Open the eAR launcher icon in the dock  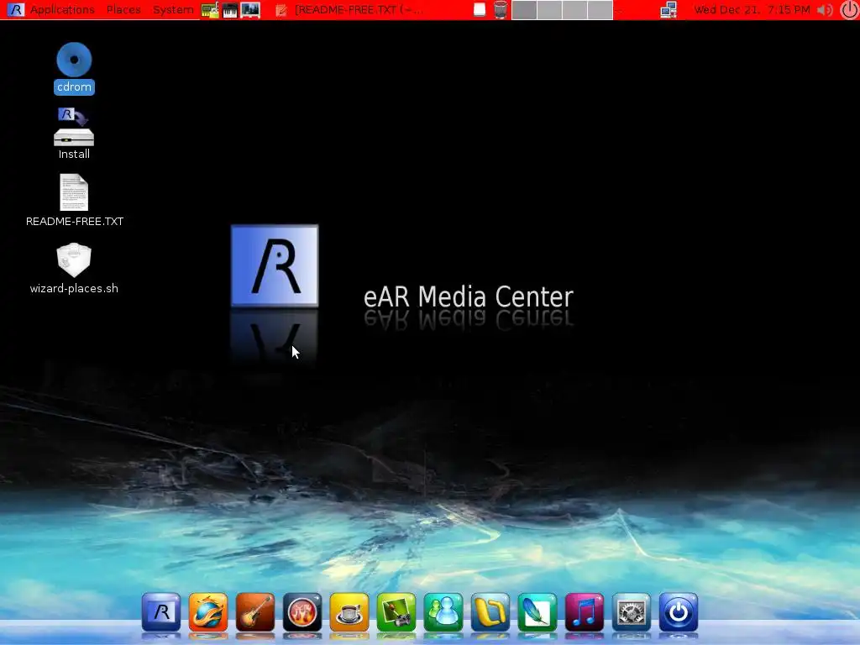click(161, 611)
